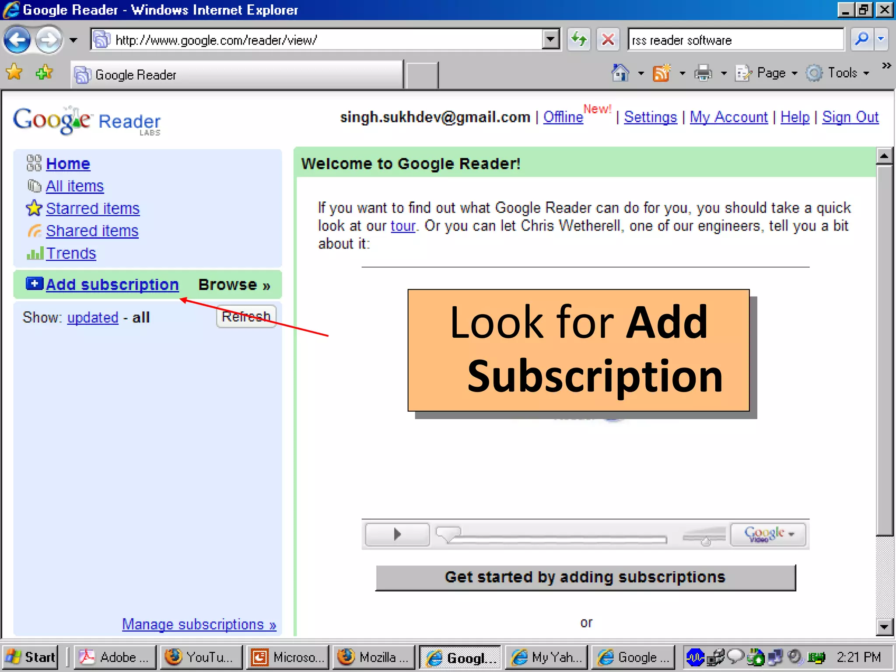Open the My Account link
Viewport: 896px width, 672px height.
(x=728, y=117)
